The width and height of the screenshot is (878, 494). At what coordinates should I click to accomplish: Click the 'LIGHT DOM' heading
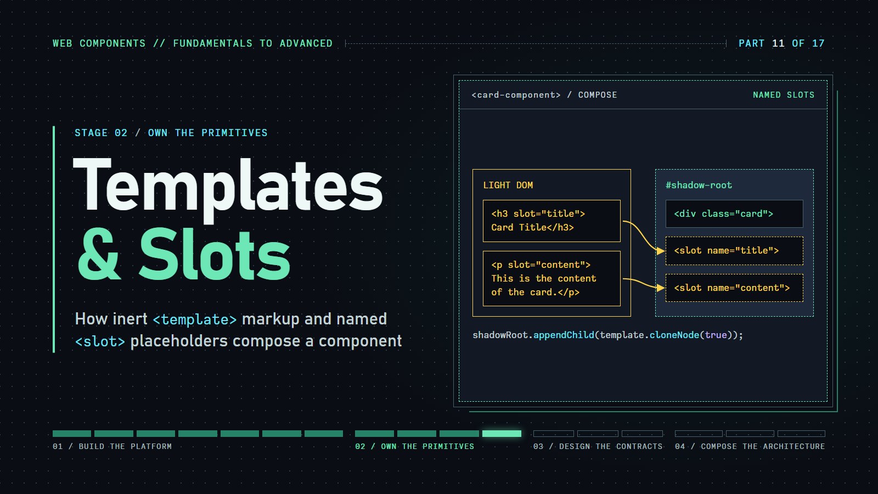click(508, 186)
